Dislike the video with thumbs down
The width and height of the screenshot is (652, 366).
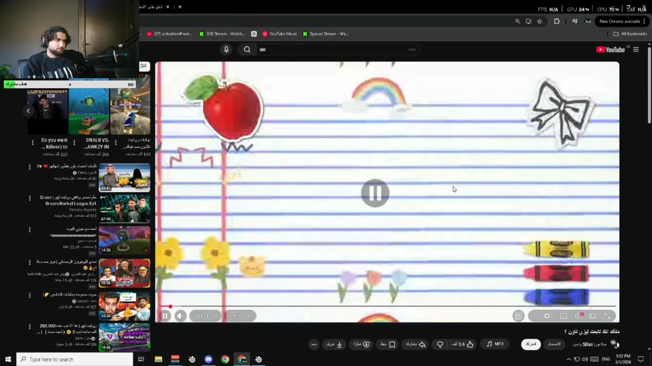tap(440, 344)
